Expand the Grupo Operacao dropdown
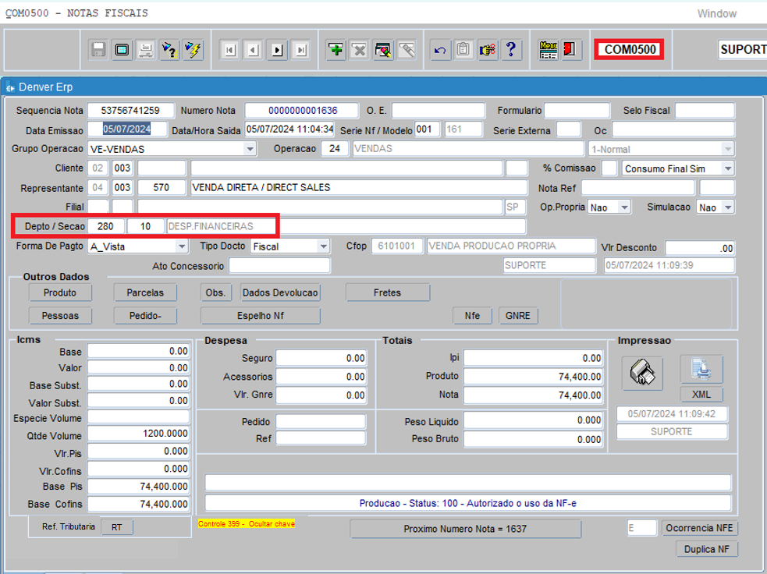This screenshot has width=767, height=574. tap(250, 149)
